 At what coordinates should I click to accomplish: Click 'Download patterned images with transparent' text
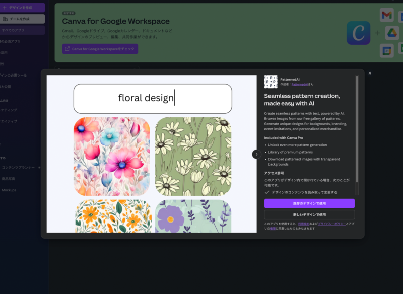304,159
